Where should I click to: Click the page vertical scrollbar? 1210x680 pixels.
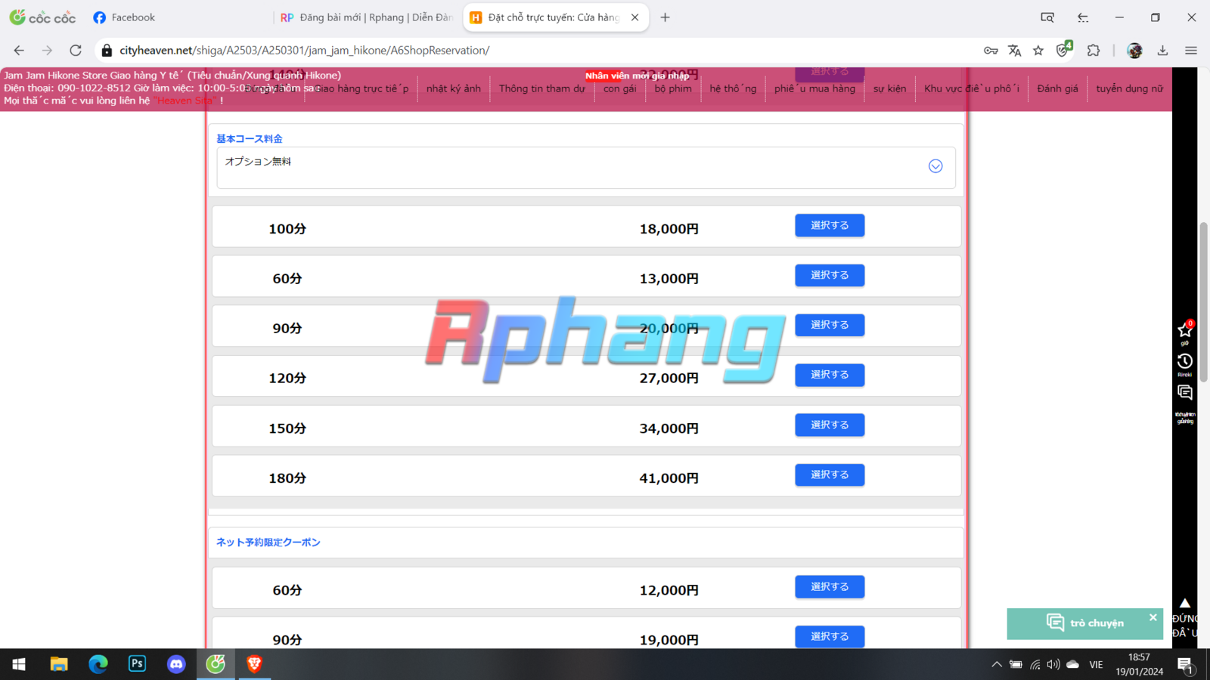(1203, 302)
